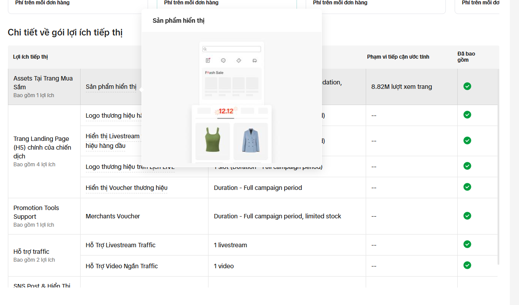
Task: Click the search box in the preview popup
Action: (x=232, y=49)
